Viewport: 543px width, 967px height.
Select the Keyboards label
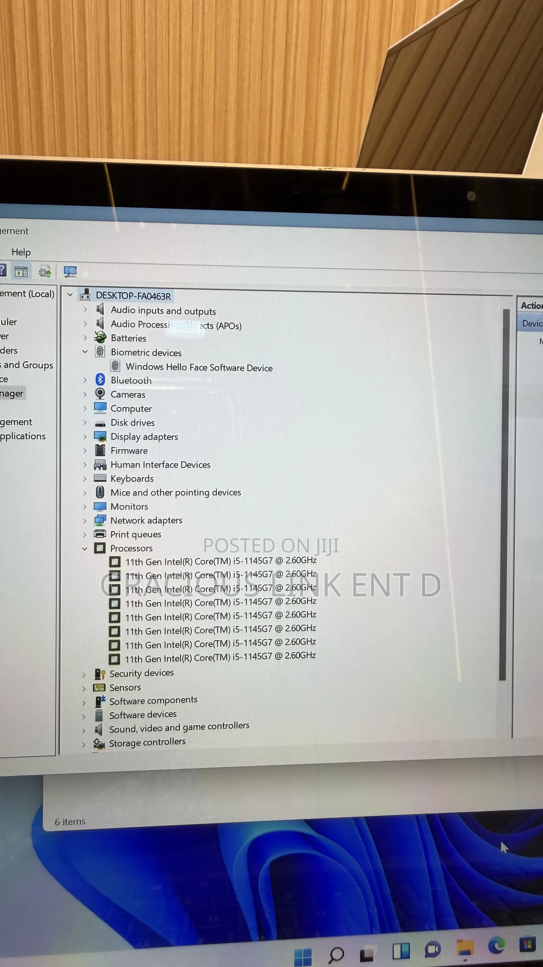click(132, 479)
